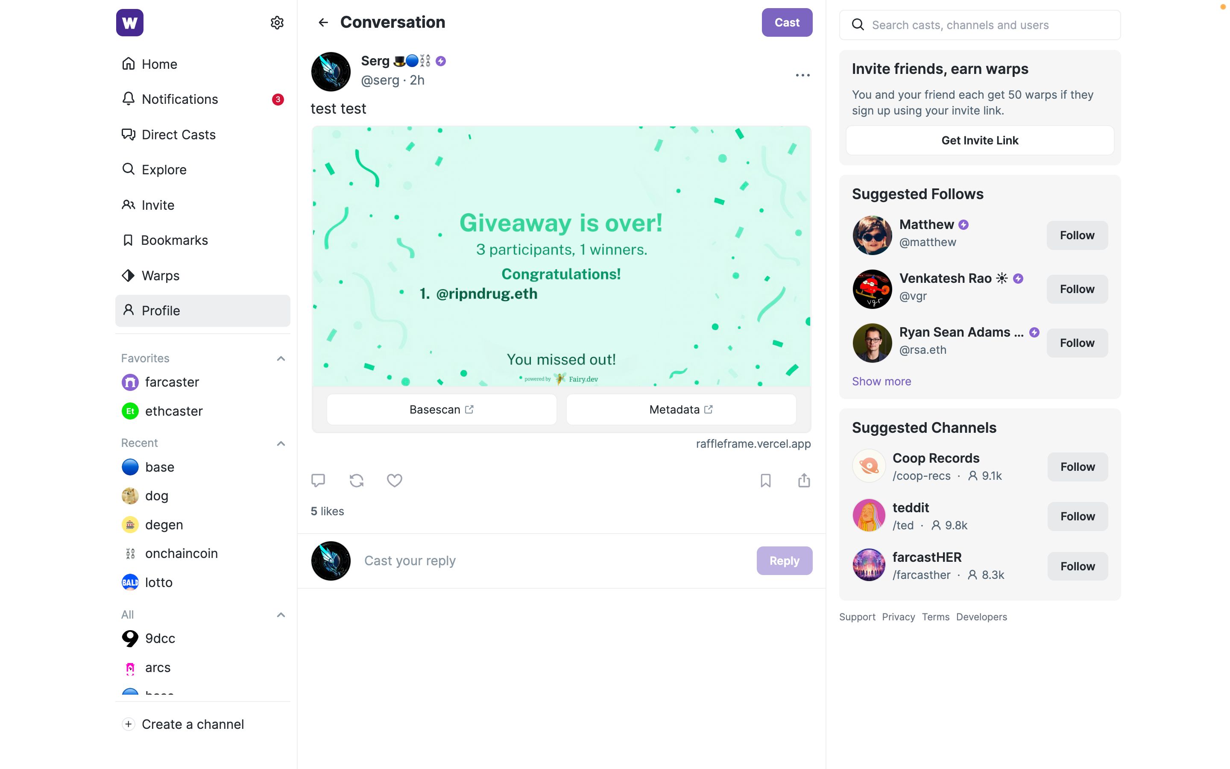The image size is (1230, 769).
Task: Open the Notifications tab
Action: (180, 99)
